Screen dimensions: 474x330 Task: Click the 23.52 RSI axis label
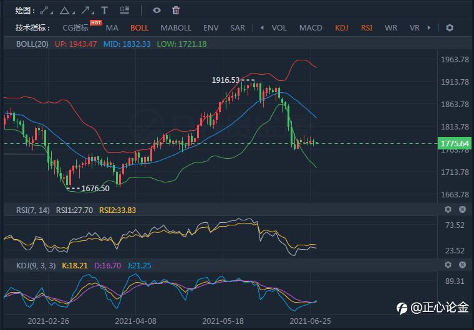point(455,250)
